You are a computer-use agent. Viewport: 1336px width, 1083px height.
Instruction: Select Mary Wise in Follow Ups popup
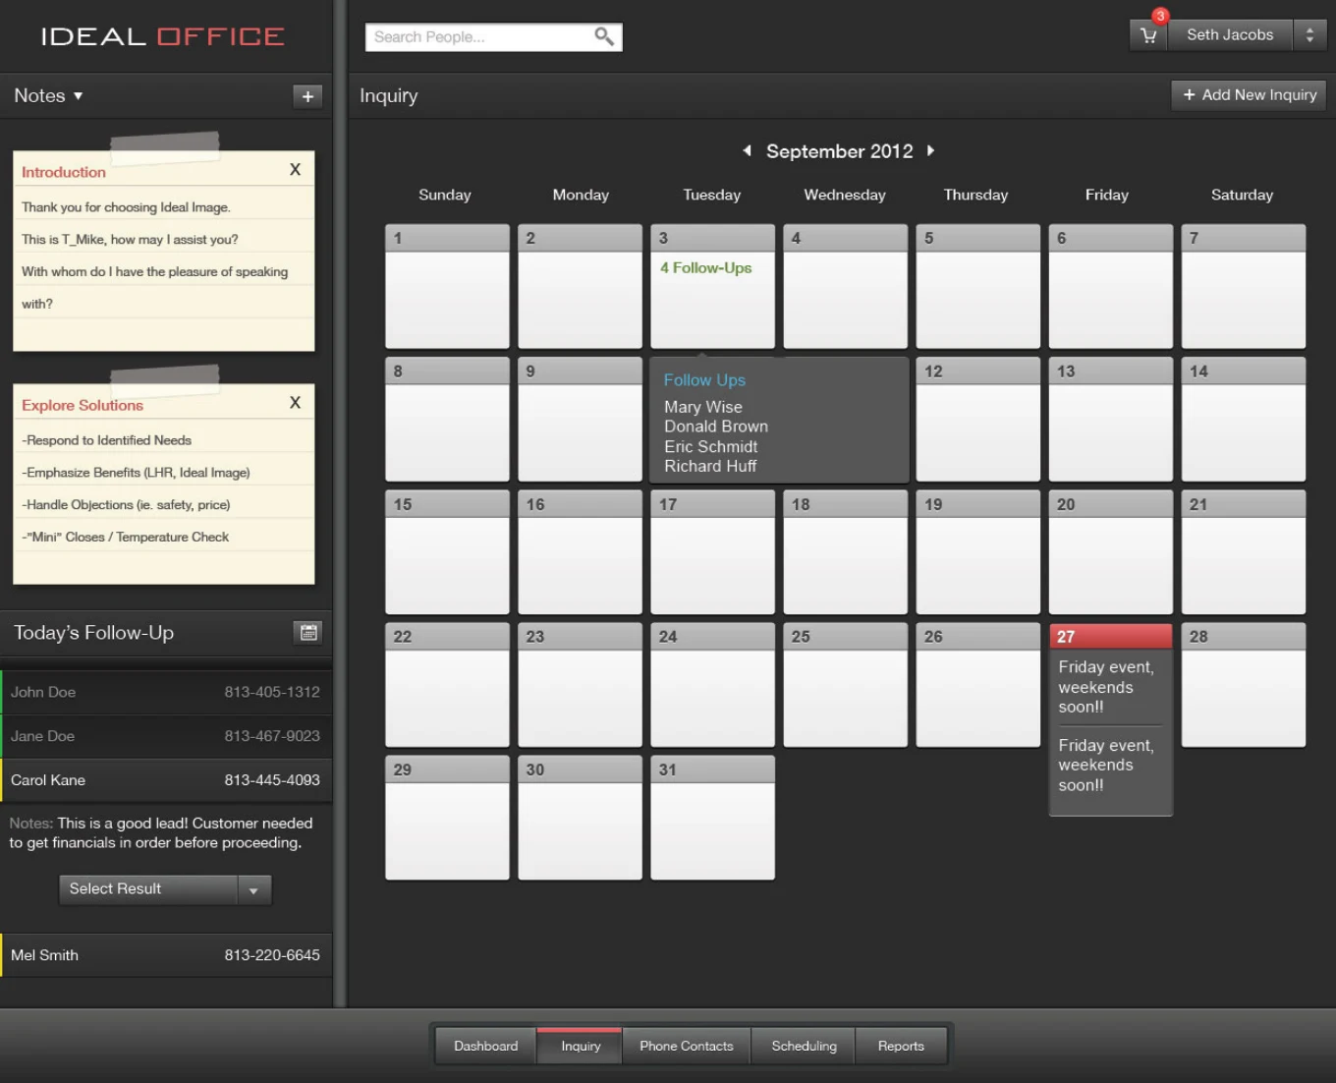click(x=703, y=407)
